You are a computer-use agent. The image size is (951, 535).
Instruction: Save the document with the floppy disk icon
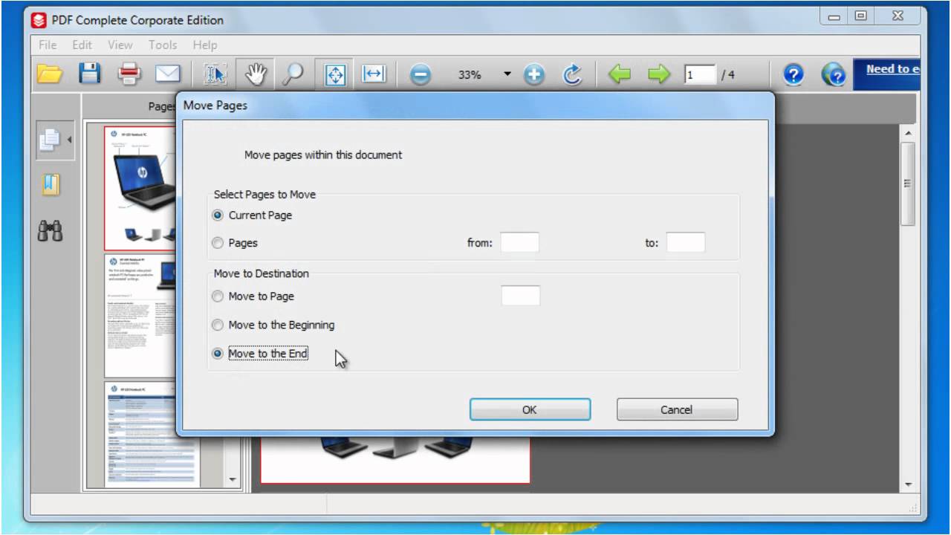[x=90, y=74]
